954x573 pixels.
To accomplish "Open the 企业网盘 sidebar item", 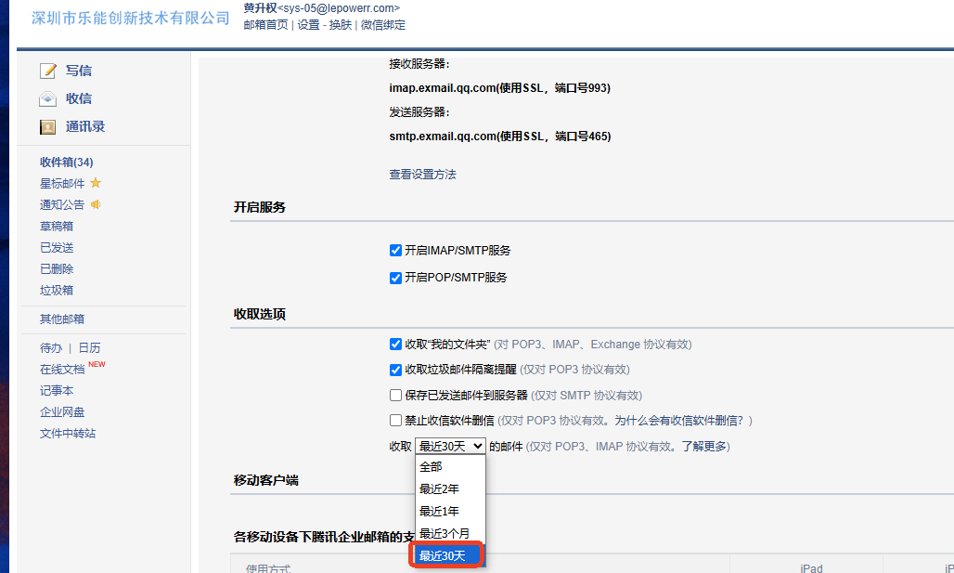I will click(62, 412).
